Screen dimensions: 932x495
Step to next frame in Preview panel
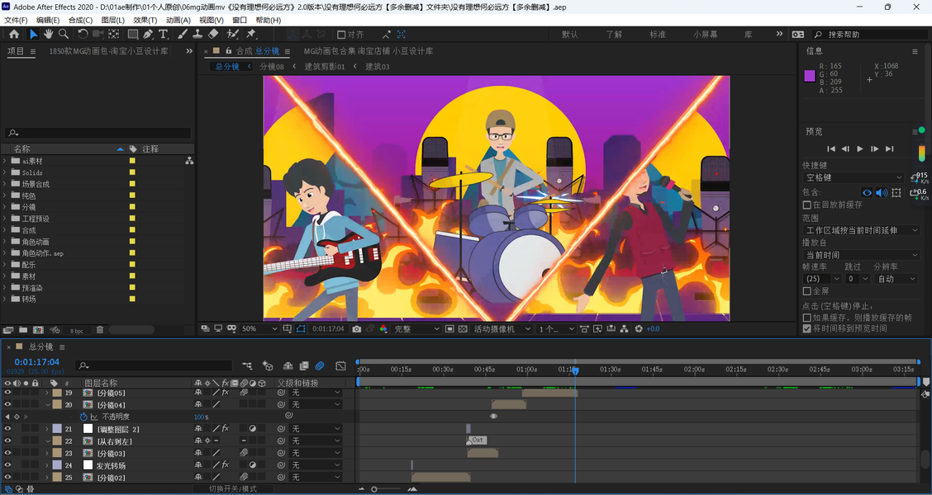(x=874, y=149)
